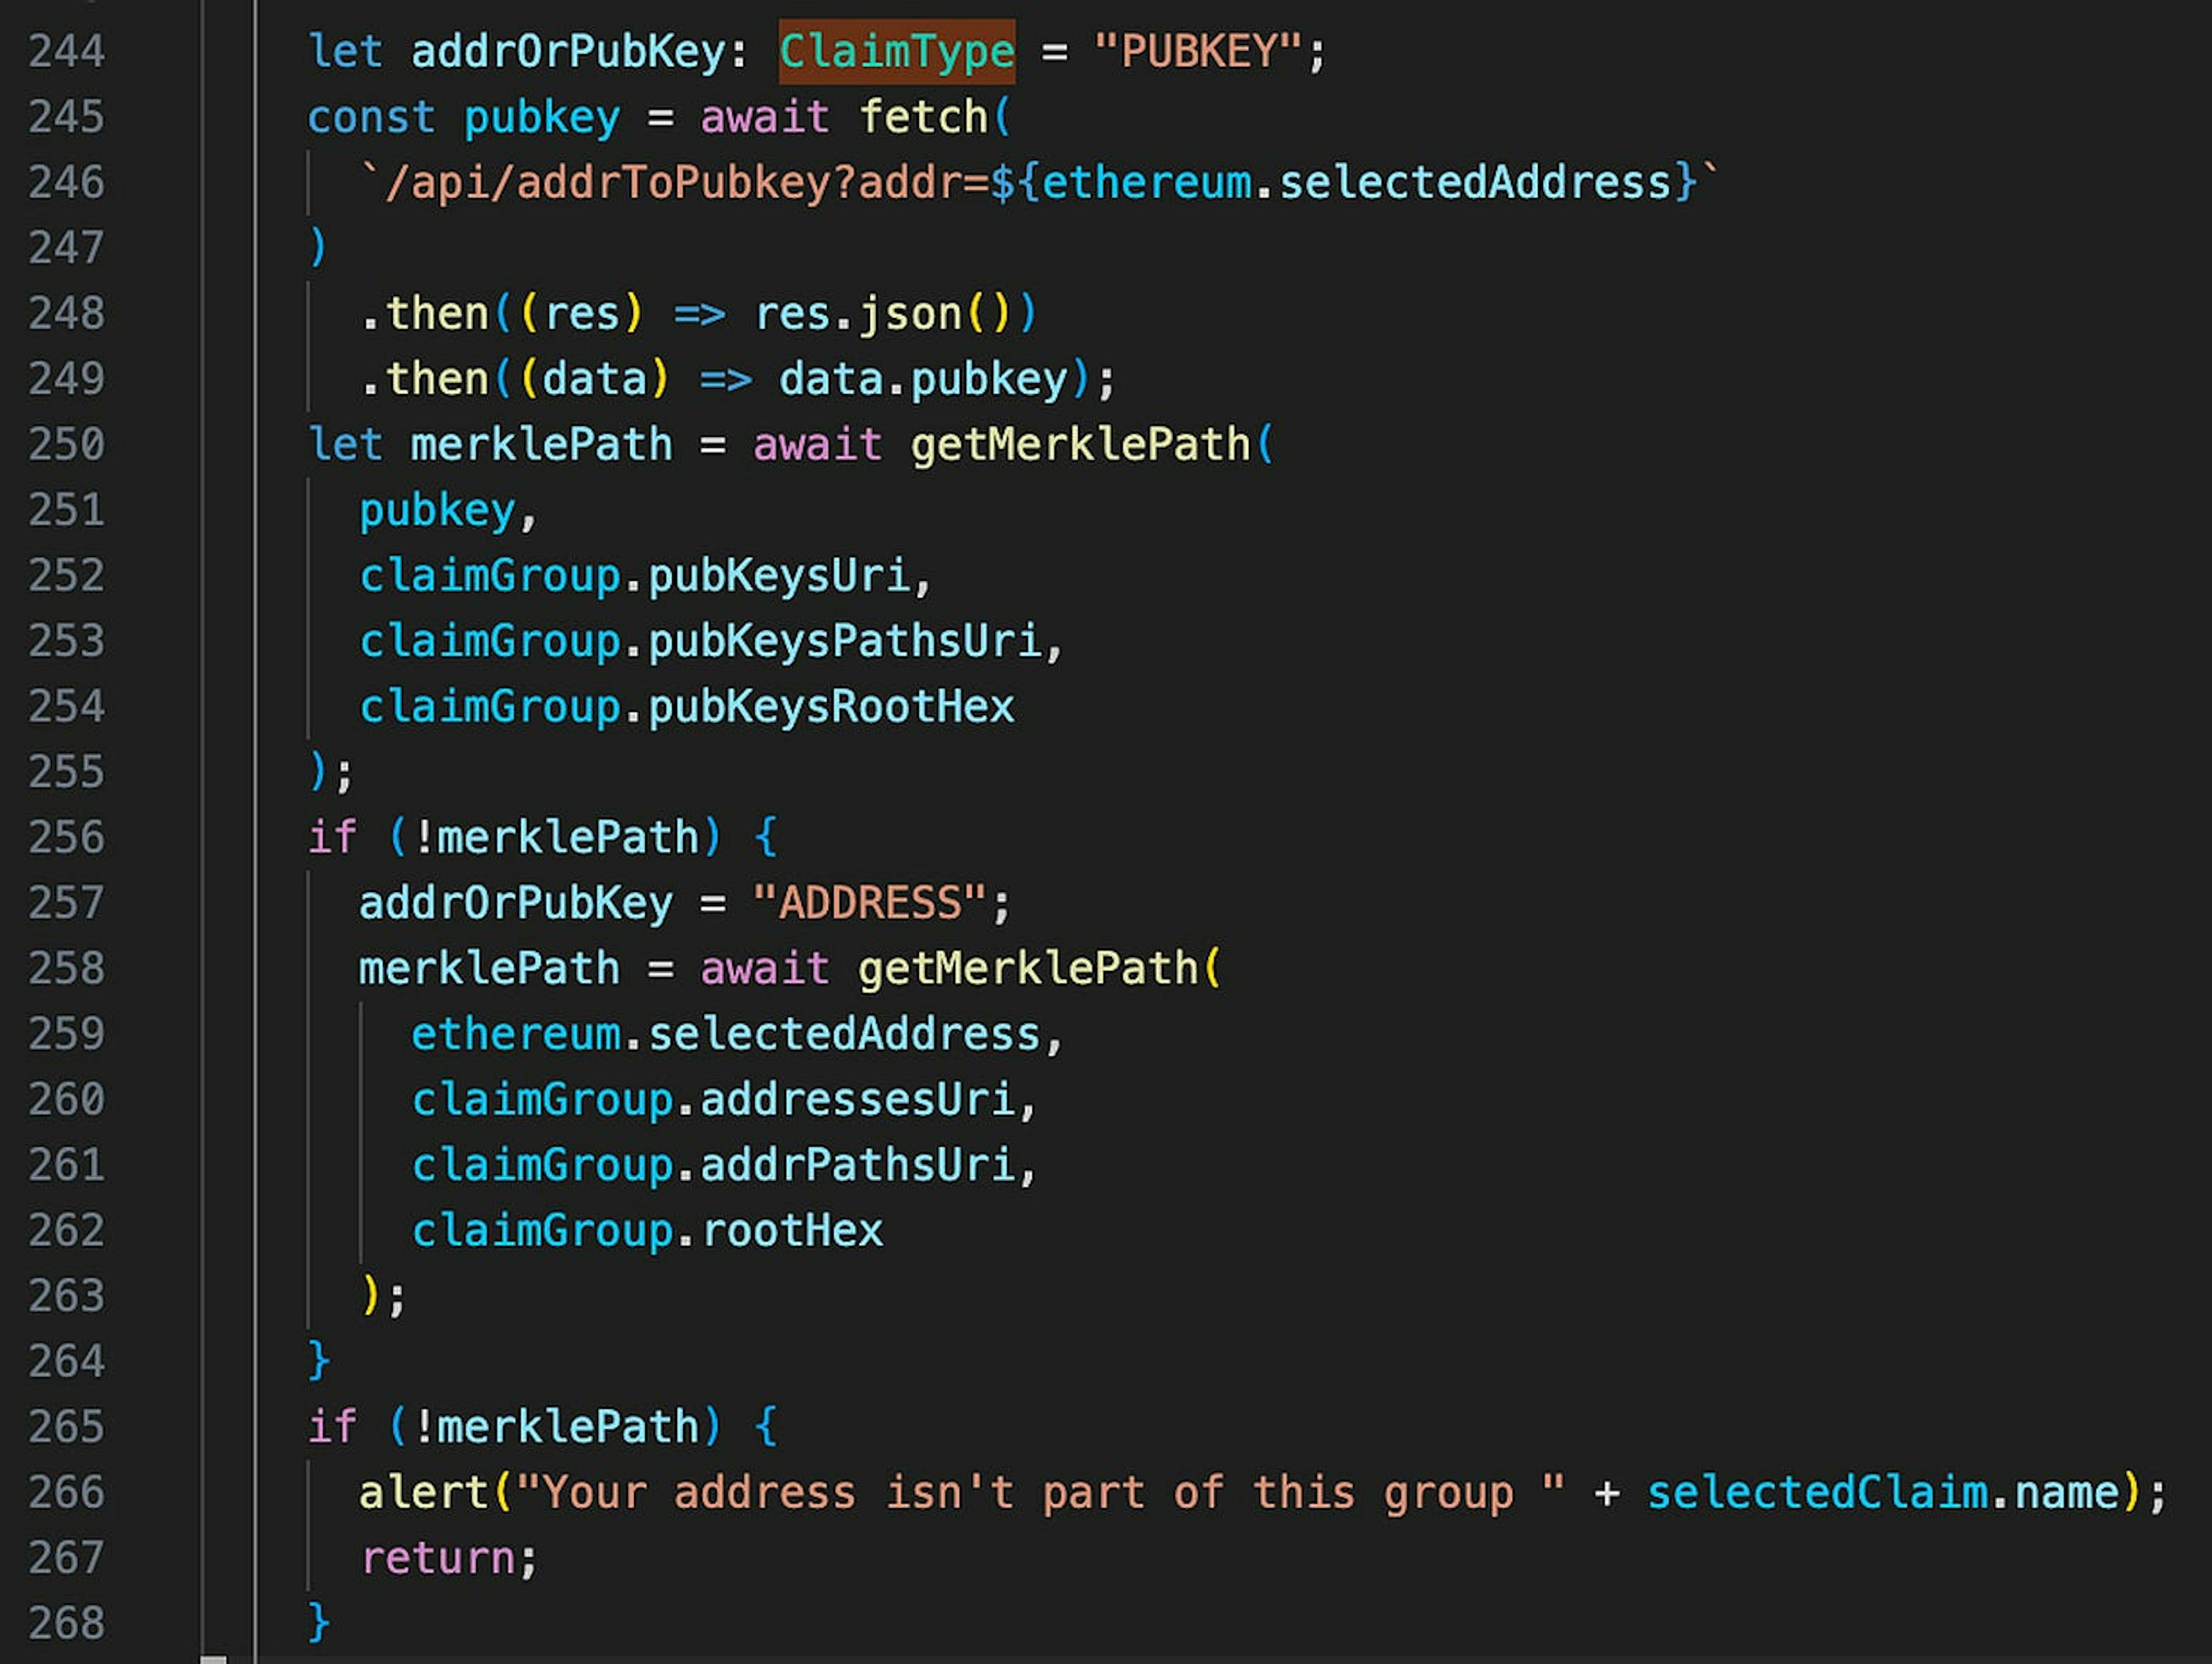Click getMerklePath call on line 258
Screen dimensions: 2212x1664
pyautogui.click(x=1028, y=968)
